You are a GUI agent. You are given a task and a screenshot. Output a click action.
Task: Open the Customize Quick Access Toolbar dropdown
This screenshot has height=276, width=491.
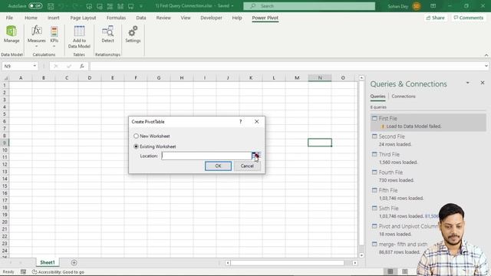coord(141,6)
